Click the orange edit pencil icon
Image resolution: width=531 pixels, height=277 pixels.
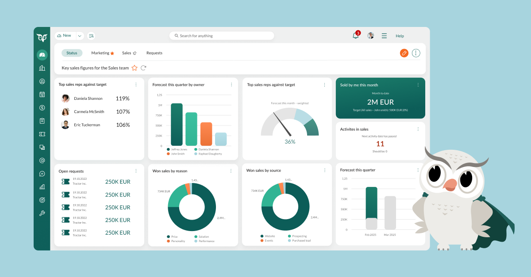404,53
